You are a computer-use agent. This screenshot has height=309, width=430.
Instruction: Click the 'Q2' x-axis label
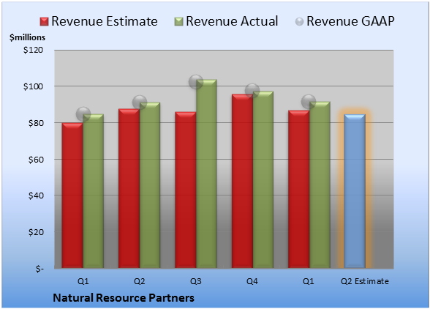pyautogui.click(x=139, y=281)
